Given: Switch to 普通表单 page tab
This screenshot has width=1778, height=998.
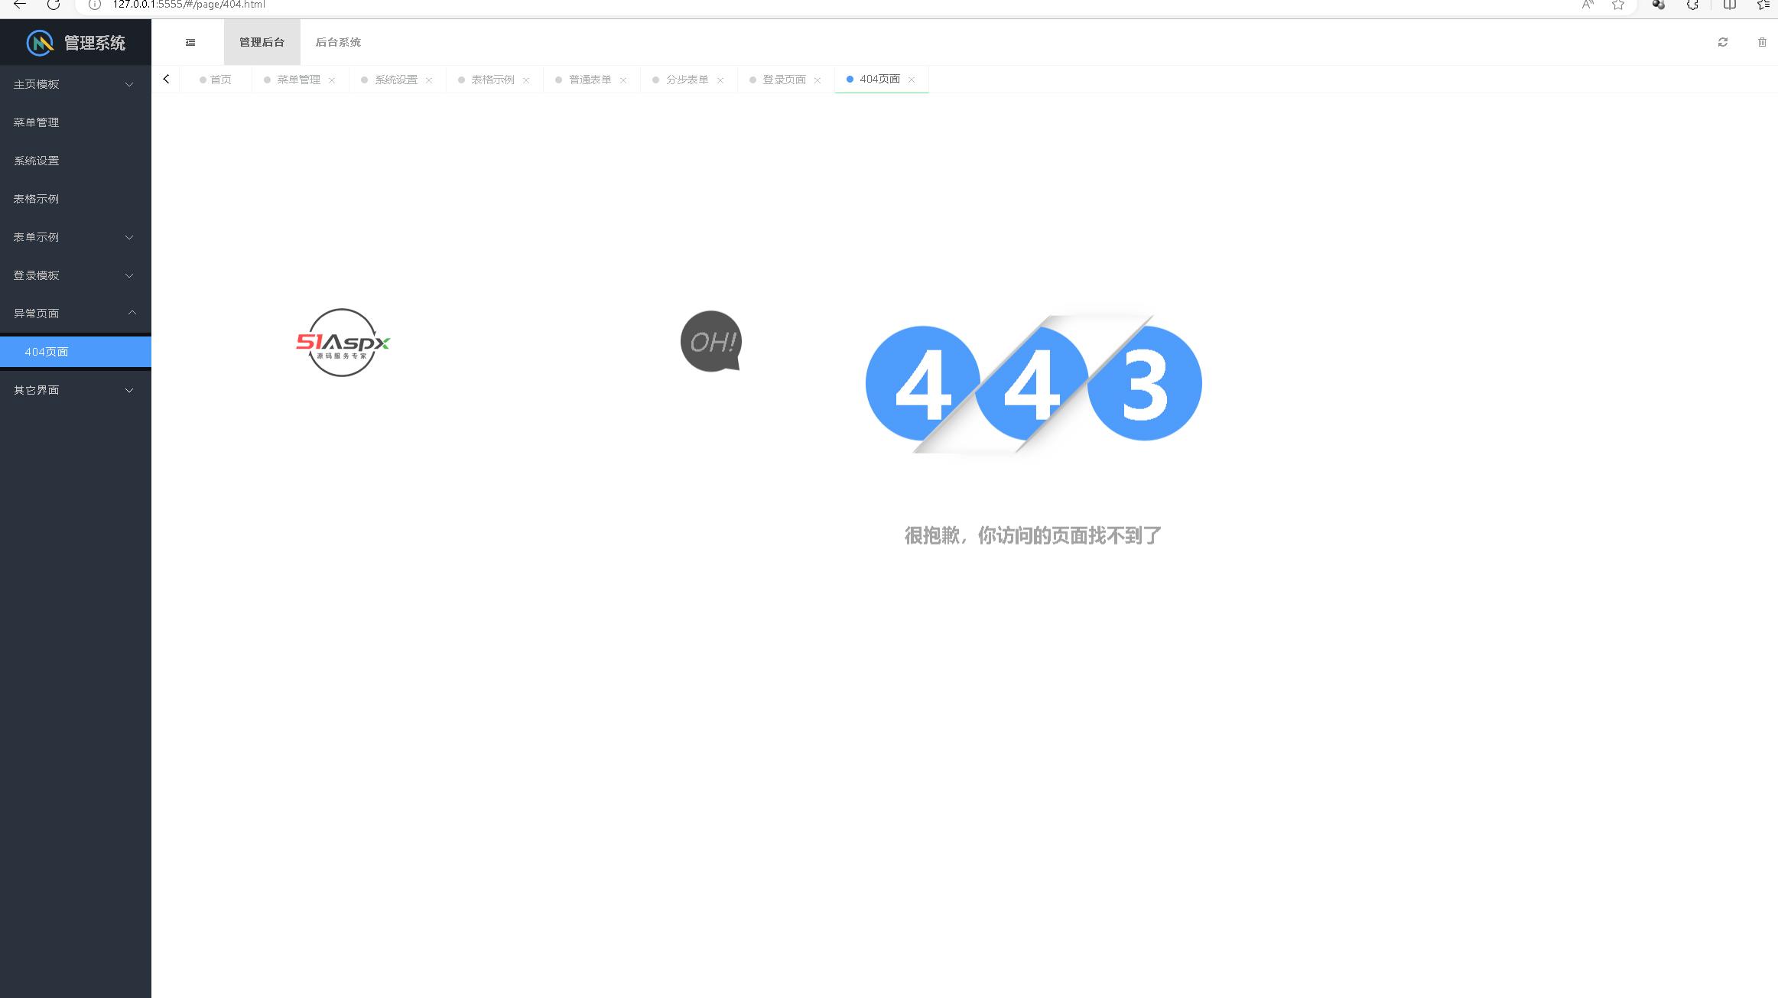Looking at the screenshot, I should [590, 80].
